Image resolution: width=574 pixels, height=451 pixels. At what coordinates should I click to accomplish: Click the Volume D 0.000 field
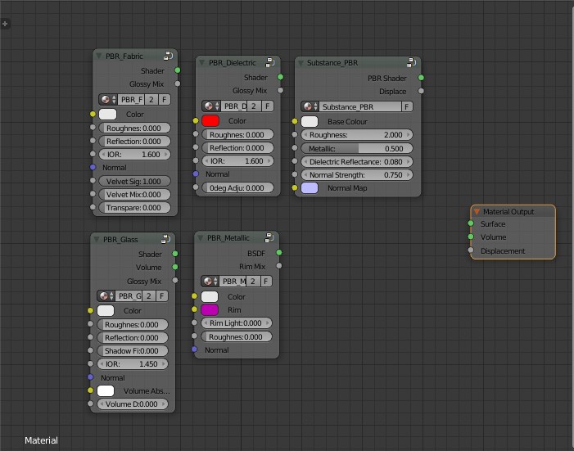coord(133,404)
